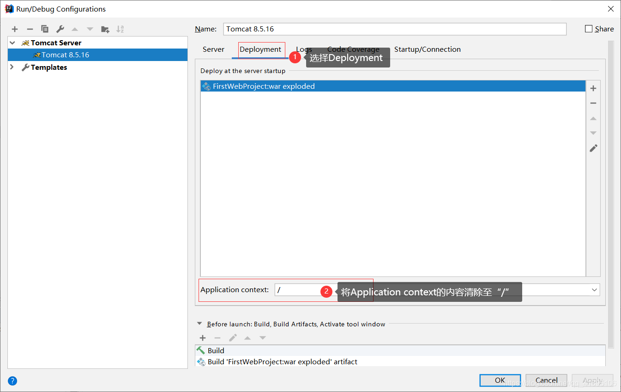Image resolution: width=621 pixels, height=392 pixels.
Task: Click the Name input field
Action: pos(395,29)
